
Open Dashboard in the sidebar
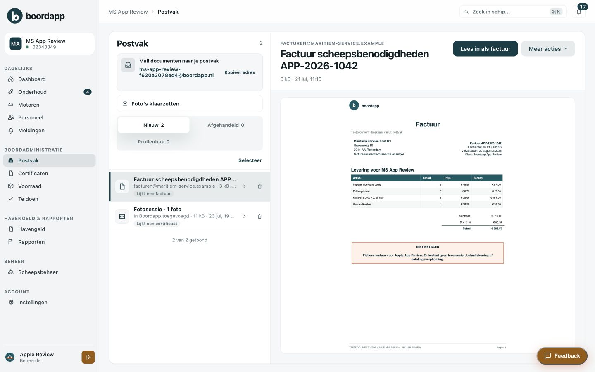(x=50, y=79)
